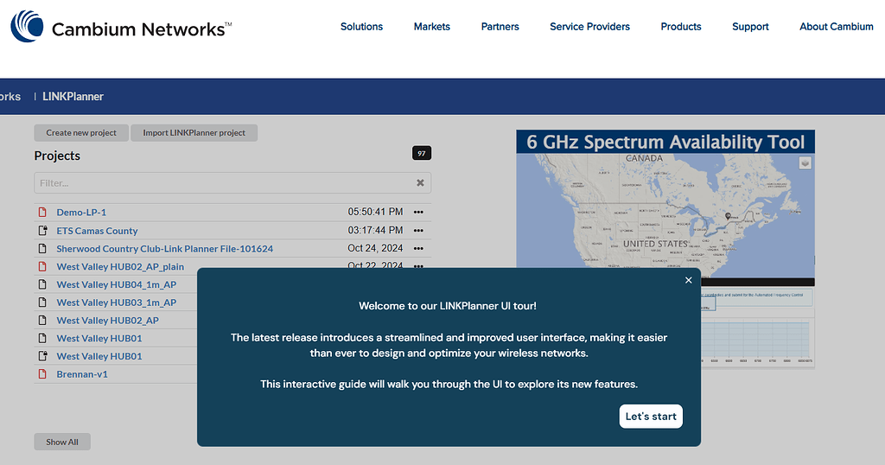Open West Valley HUB03_1m_AP project
Screen dimensions: 885x465
117,303
